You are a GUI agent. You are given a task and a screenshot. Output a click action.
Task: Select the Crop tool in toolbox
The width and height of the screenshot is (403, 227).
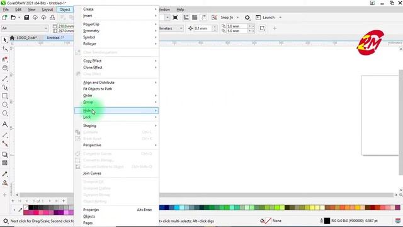[x=4, y=59]
